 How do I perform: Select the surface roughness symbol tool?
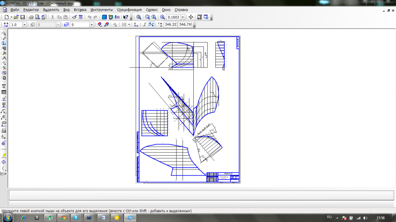coord(4,98)
